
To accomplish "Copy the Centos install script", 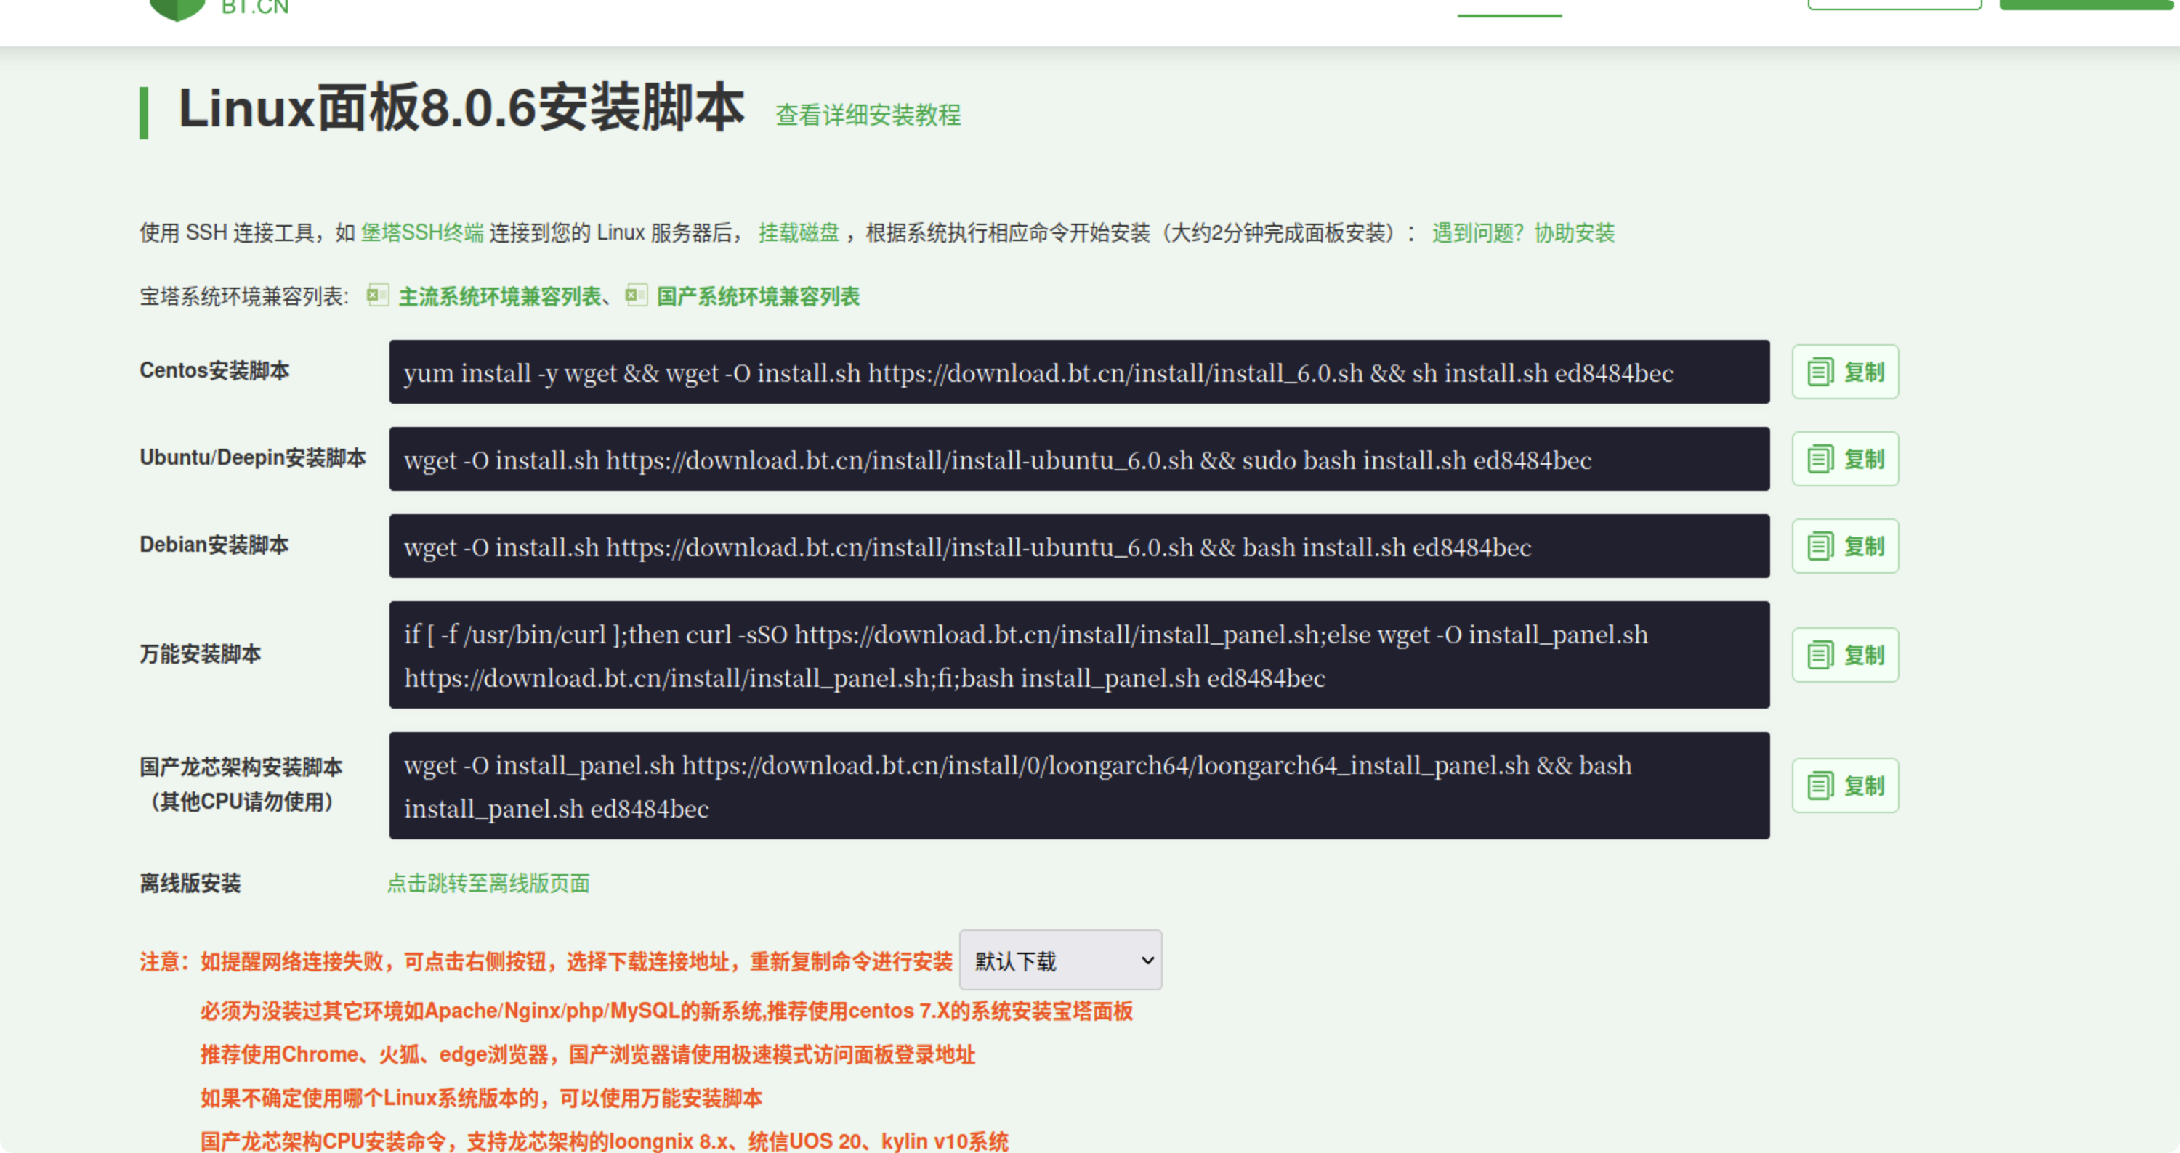I will click(x=1845, y=372).
